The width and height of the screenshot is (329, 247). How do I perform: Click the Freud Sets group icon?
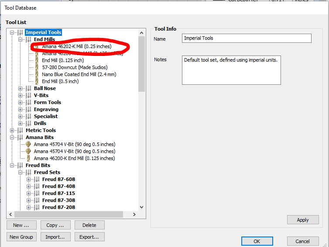(x=28, y=172)
